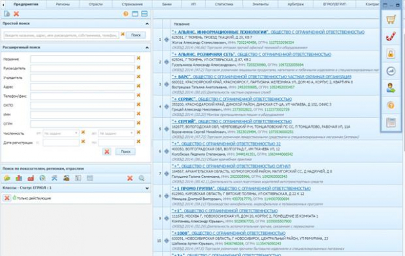405x256 pixels.
Task: Clear the Руководитель field with orange X
Action: [138, 67]
